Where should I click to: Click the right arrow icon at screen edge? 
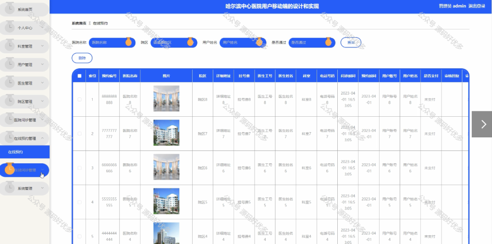(x=483, y=124)
